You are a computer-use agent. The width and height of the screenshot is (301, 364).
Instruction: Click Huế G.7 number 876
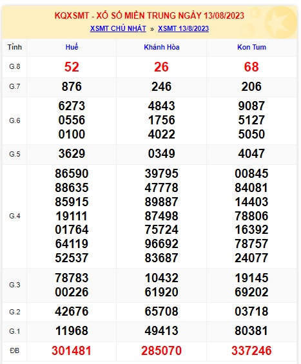click(72, 86)
